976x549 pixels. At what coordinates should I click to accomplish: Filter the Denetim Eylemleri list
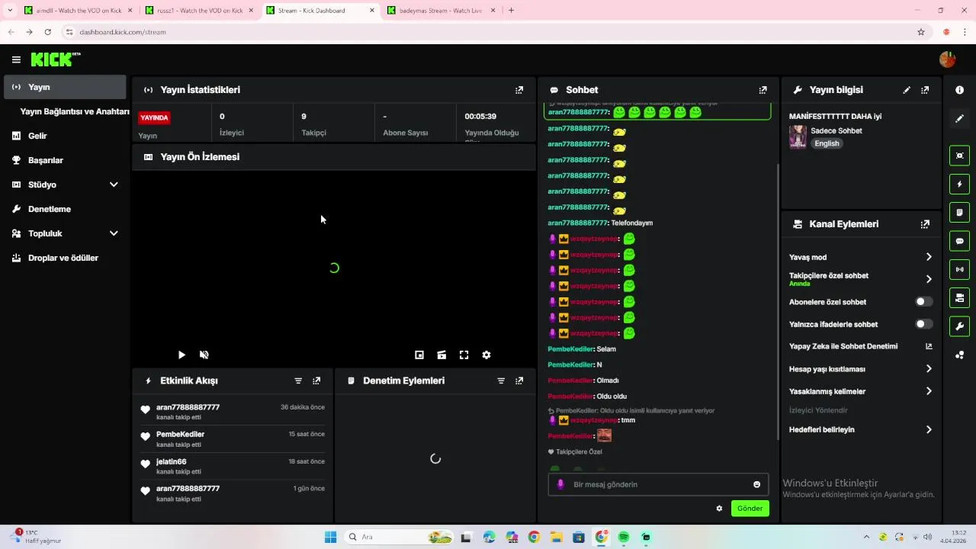(x=501, y=380)
